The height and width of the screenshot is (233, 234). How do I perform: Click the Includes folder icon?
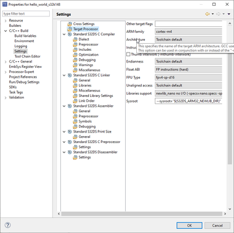(75, 50)
